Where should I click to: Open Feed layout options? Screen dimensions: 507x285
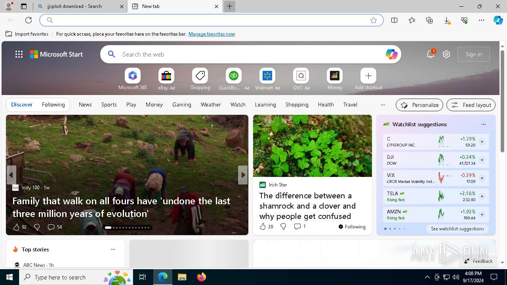(x=471, y=105)
